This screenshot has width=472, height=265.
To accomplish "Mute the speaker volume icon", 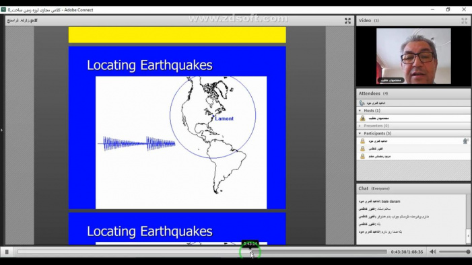I will [432, 252].
